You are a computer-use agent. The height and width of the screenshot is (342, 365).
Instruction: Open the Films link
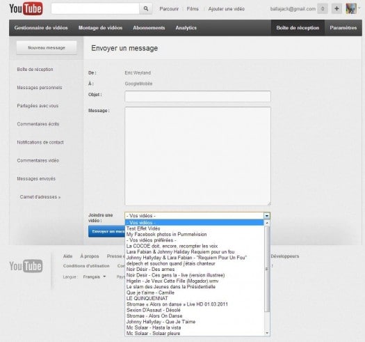coord(193,9)
